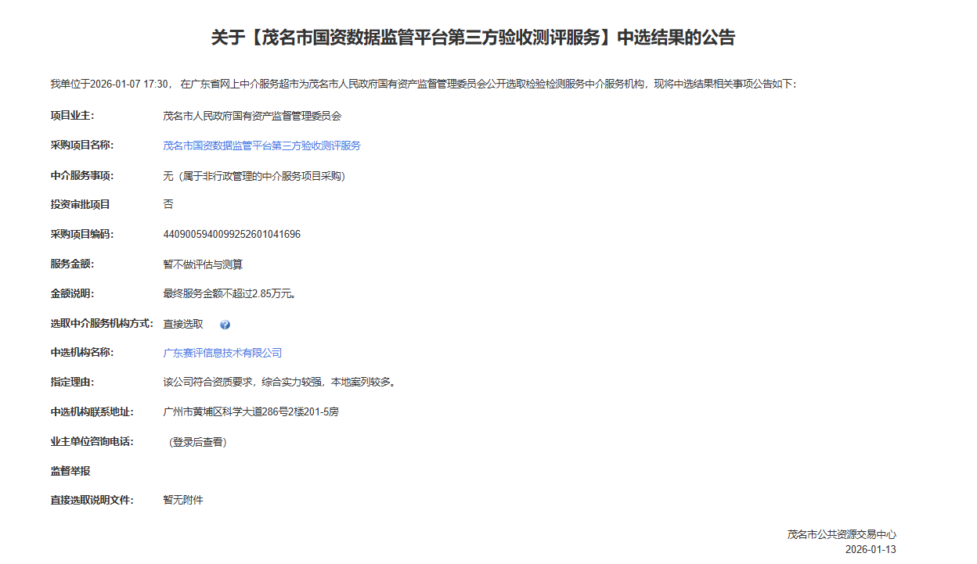Click the intro paragraph starting 我单位于2026-01-07

click(x=423, y=84)
